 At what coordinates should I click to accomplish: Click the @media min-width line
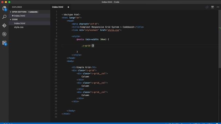tap(93, 39)
